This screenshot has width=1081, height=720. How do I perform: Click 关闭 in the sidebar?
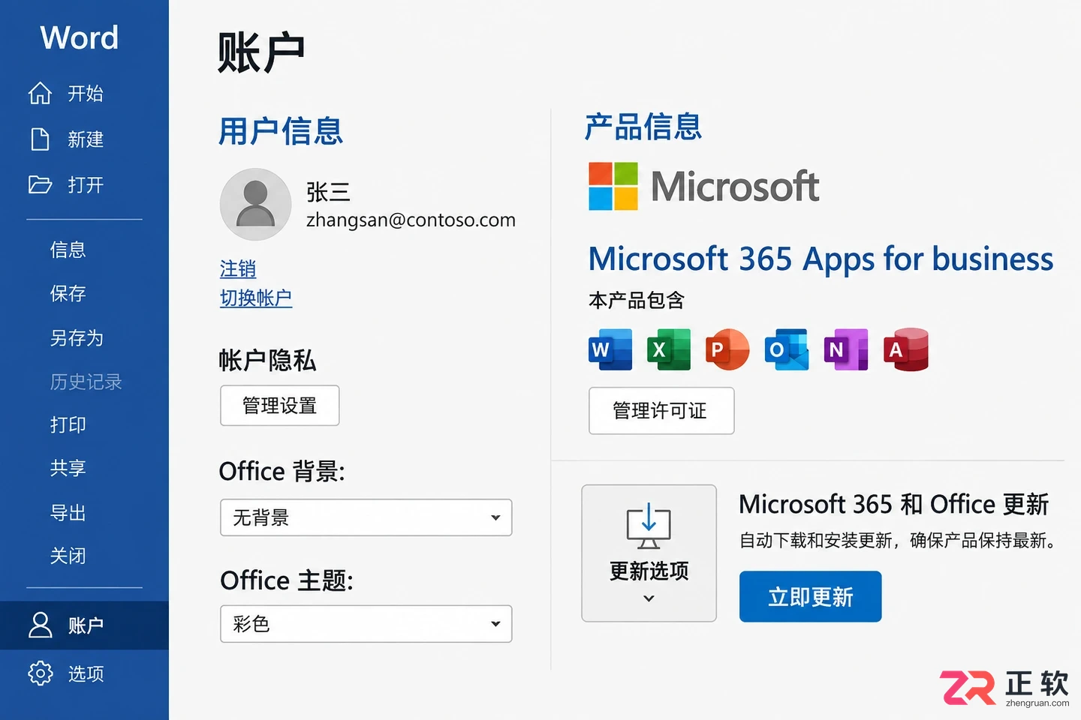[x=68, y=556]
